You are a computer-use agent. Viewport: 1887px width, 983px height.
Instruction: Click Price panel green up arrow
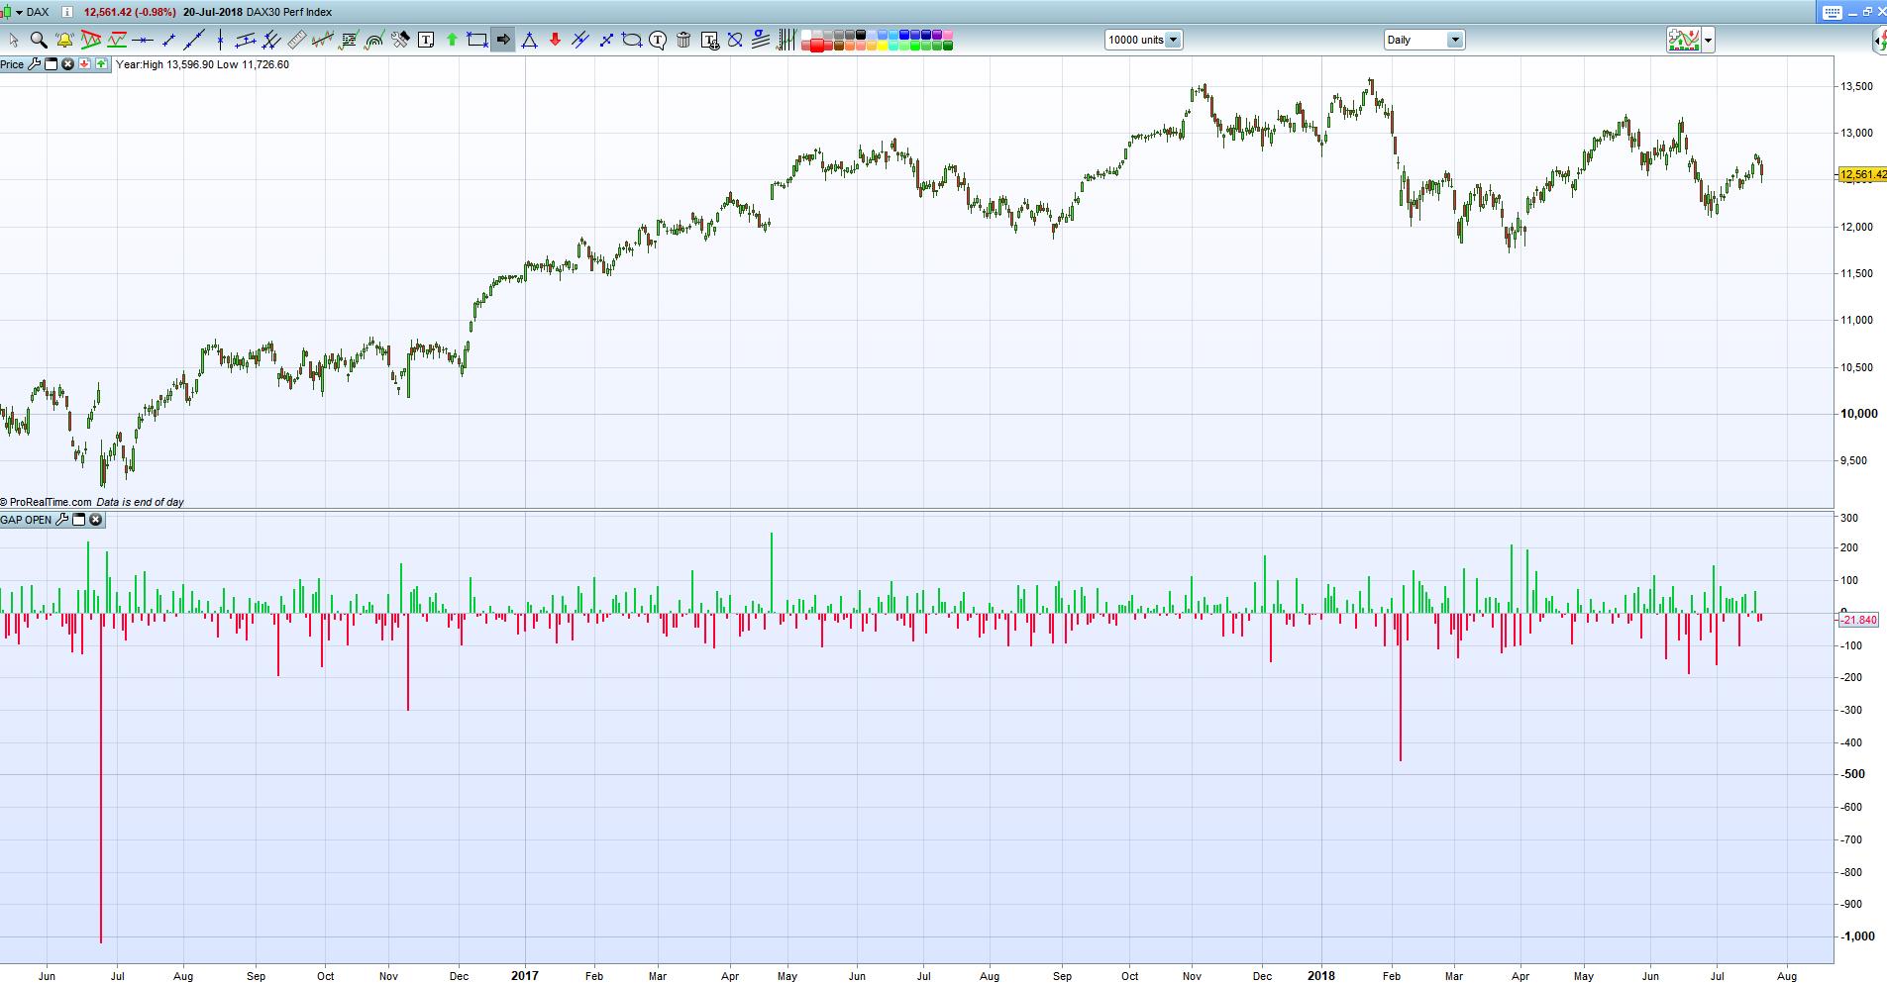(x=101, y=64)
